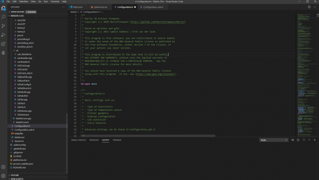This screenshot has width=319, height=180.
Task: Open output log in editor
Action: pyautogui.click(x=304, y=140)
